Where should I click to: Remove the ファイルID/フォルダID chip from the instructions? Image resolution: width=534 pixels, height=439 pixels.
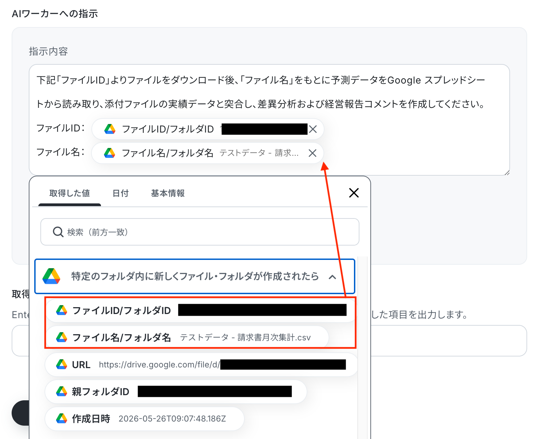(x=313, y=129)
